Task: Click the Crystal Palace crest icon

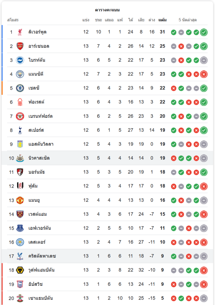Action: point(20,256)
